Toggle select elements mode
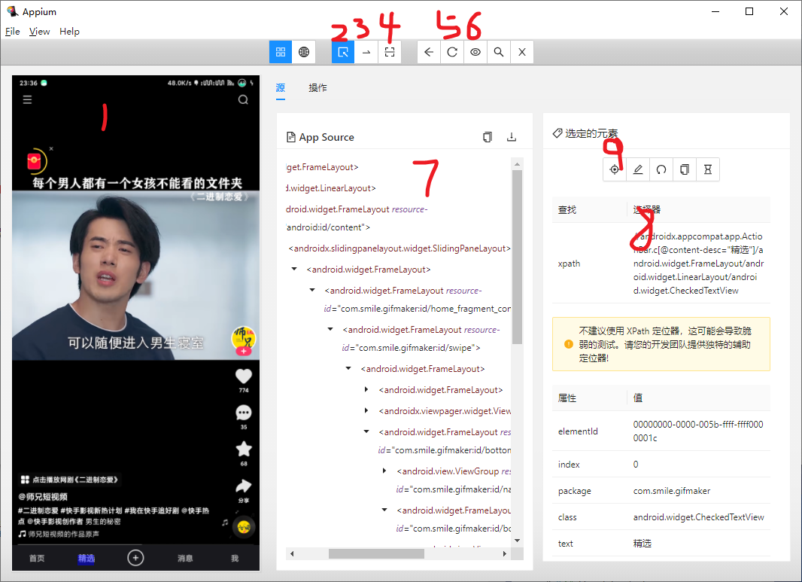This screenshot has width=802, height=582. 342,52
